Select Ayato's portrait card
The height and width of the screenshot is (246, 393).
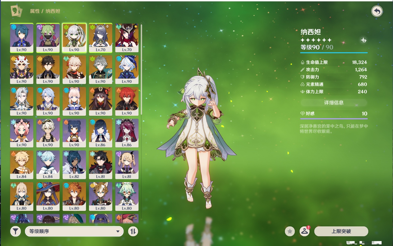click(x=48, y=101)
